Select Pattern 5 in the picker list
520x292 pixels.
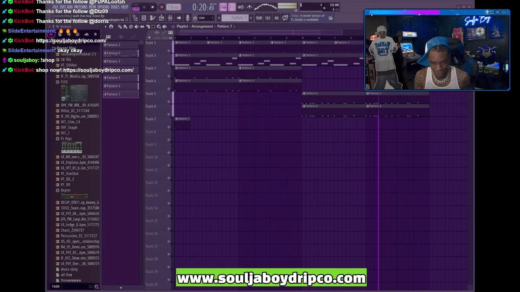coord(121,78)
